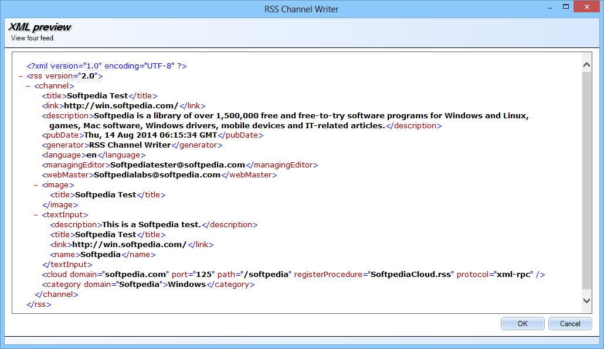Screen dimensions: 604x349
Task: Click the port '125' attribute
Action: (x=193, y=275)
